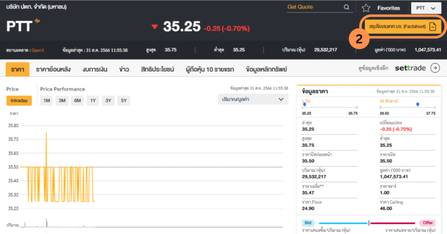Click the Favorites star icon
The height and width of the screenshot is (234, 447).
[x=366, y=8]
